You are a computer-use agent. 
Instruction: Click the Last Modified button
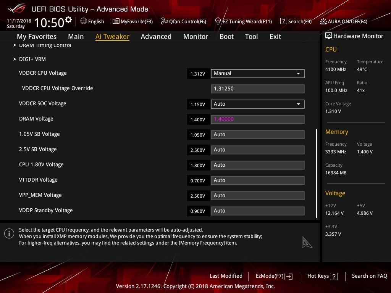(226, 276)
